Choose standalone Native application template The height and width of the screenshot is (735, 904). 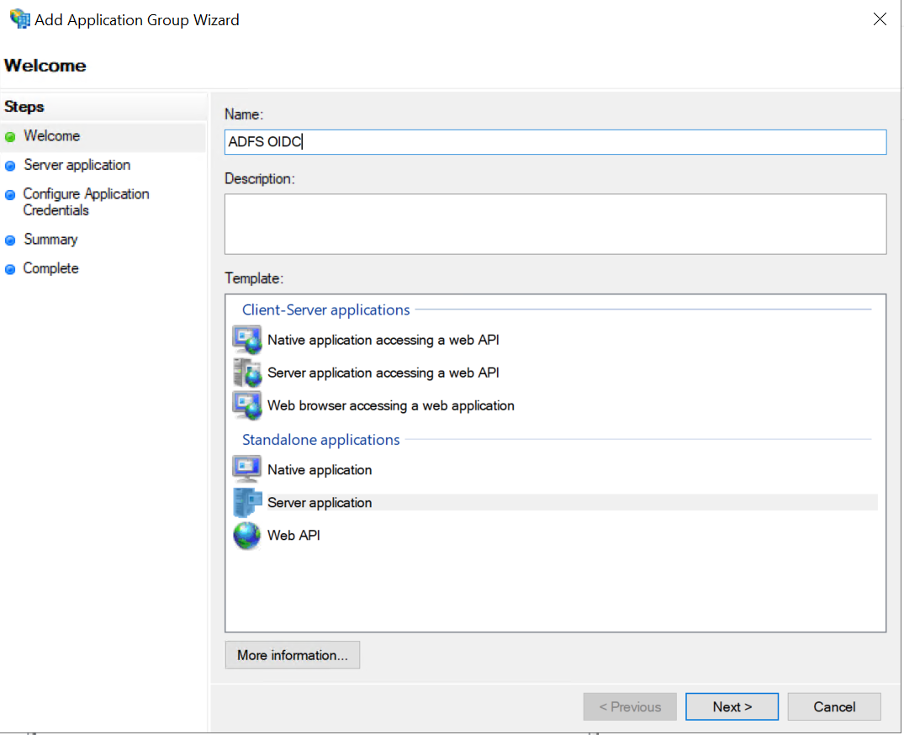coord(320,470)
